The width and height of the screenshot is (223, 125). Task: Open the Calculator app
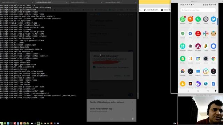[x=190, y=59]
